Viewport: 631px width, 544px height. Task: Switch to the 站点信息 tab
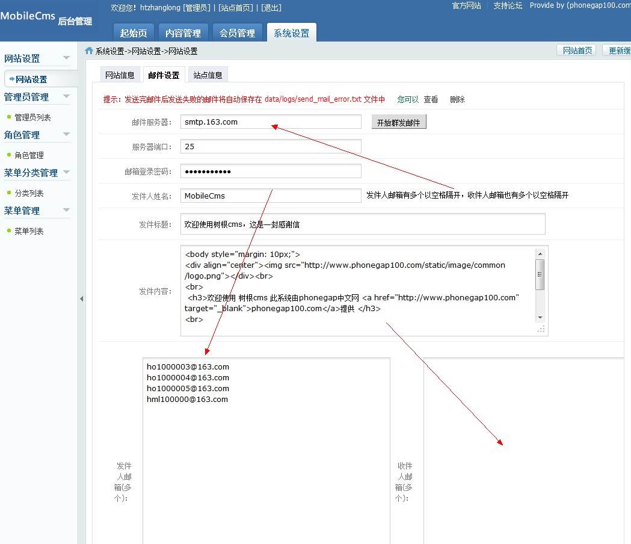coord(208,75)
